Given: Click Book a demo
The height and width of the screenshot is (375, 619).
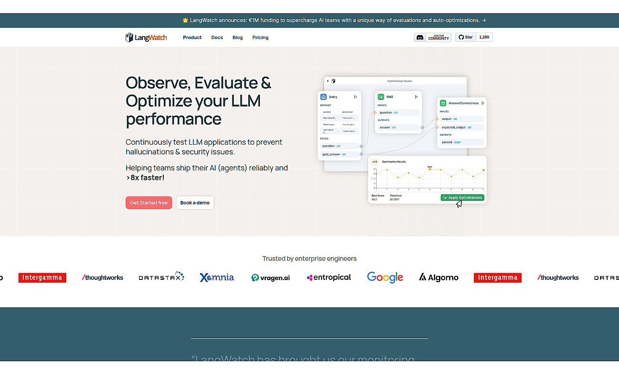Looking at the screenshot, I should 195,203.
